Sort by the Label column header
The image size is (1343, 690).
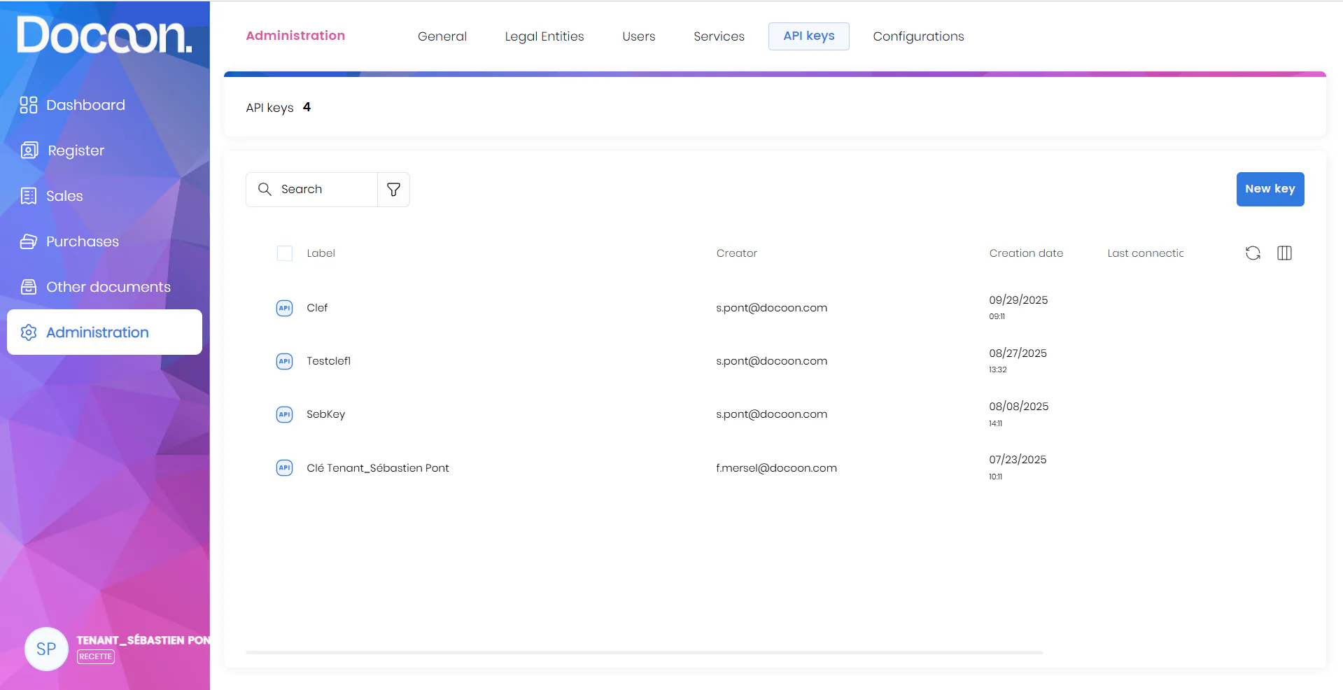pyautogui.click(x=321, y=253)
